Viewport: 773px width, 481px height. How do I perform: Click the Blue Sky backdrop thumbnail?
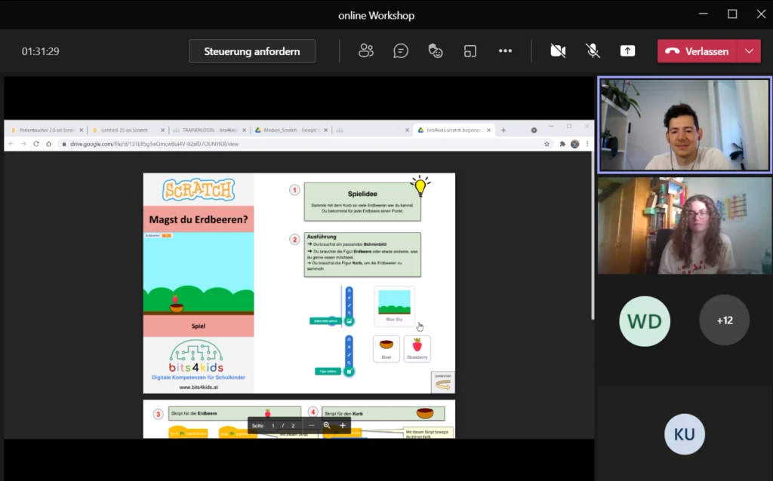tap(394, 306)
